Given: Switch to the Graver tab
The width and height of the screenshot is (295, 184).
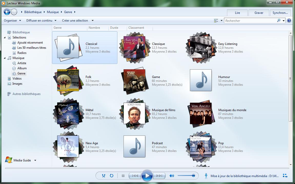Looking at the screenshot, I should coord(259,13).
